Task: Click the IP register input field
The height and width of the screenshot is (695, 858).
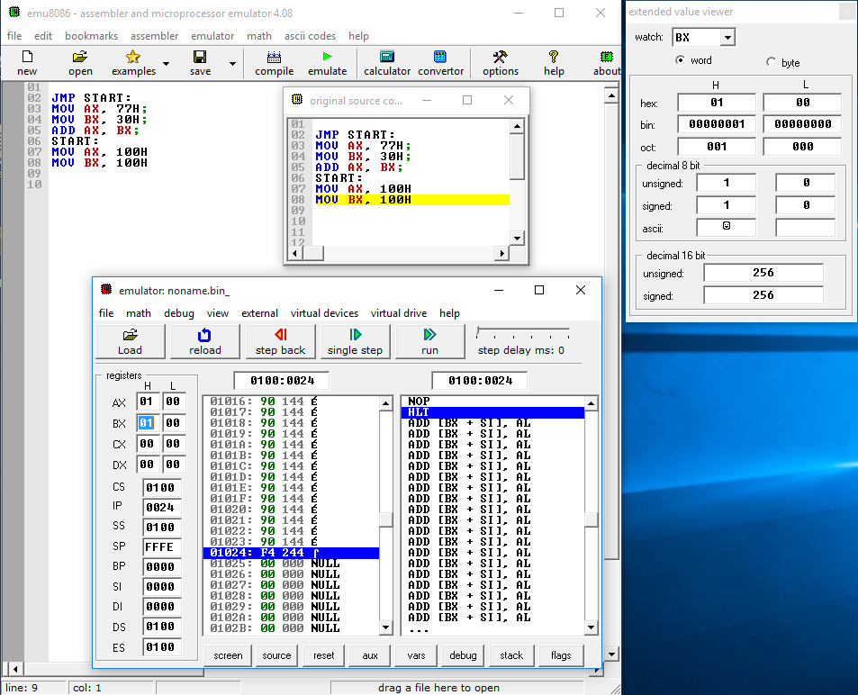Action: click(161, 507)
